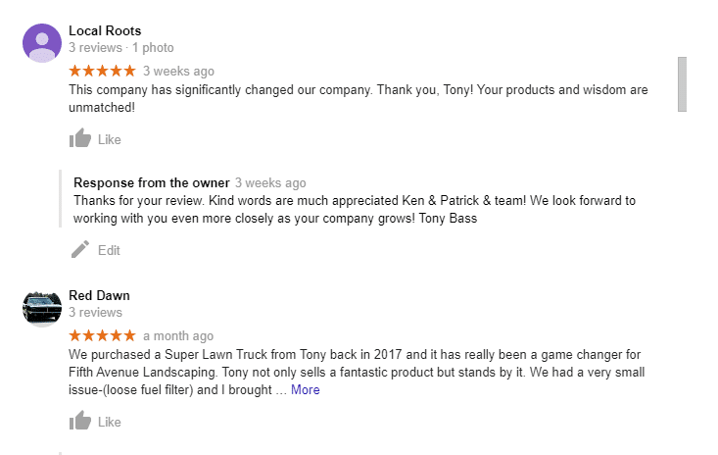718x455 pixels.
Task: Expand Red Dawn review with More link
Action: [x=305, y=390]
